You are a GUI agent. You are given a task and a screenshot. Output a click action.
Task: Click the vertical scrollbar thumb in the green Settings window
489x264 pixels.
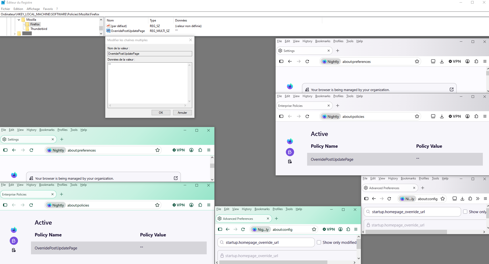[x=212, y=166]
